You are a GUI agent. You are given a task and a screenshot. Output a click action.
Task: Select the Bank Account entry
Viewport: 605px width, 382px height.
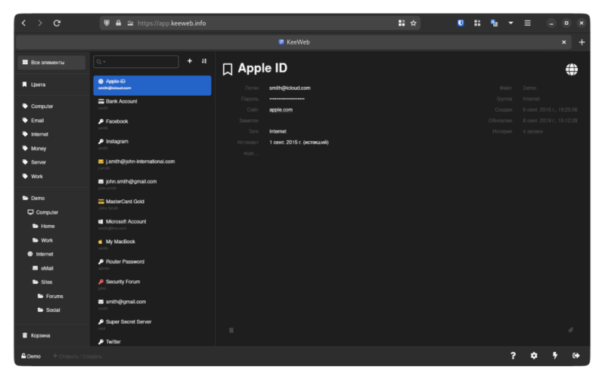coord(152,105)
